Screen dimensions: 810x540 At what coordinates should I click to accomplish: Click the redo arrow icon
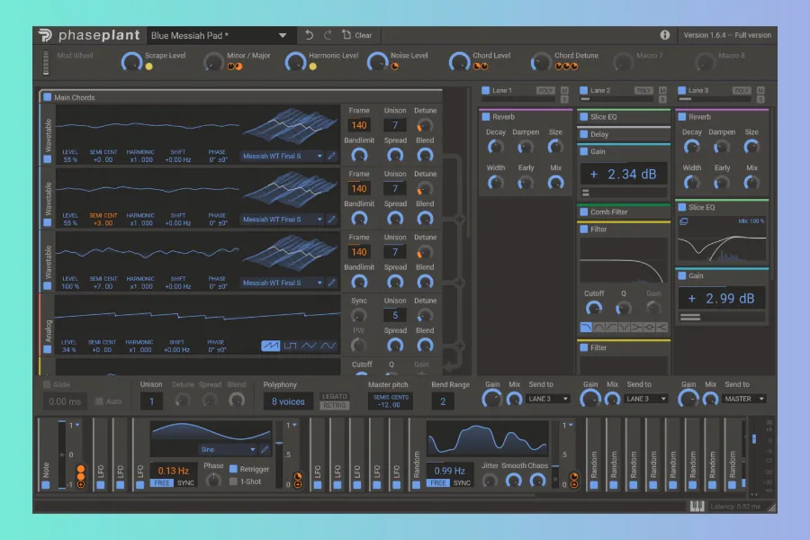tap(328, 35)
